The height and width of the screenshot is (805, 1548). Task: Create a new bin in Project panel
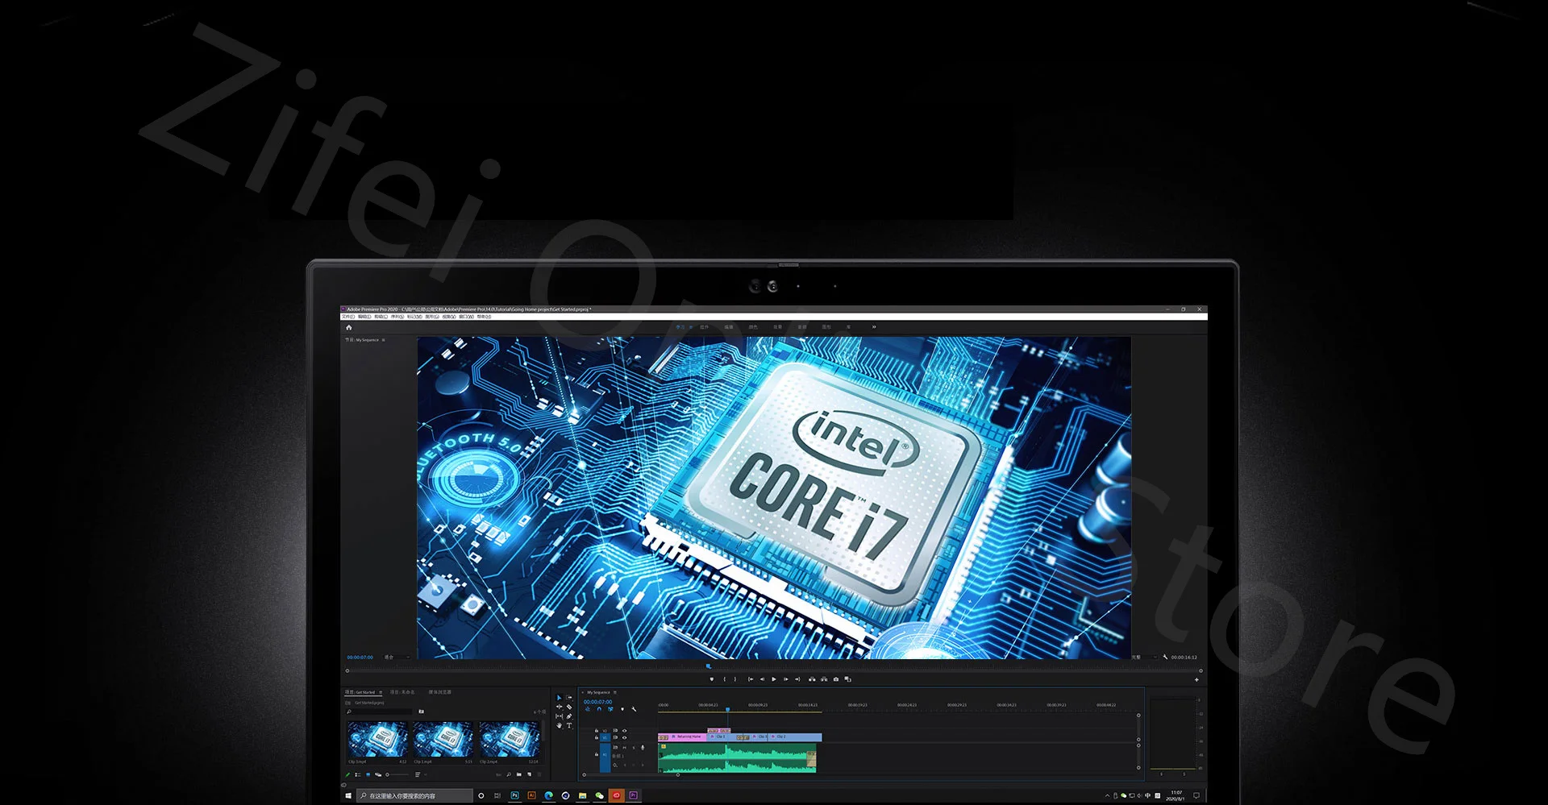click(521, 774)
